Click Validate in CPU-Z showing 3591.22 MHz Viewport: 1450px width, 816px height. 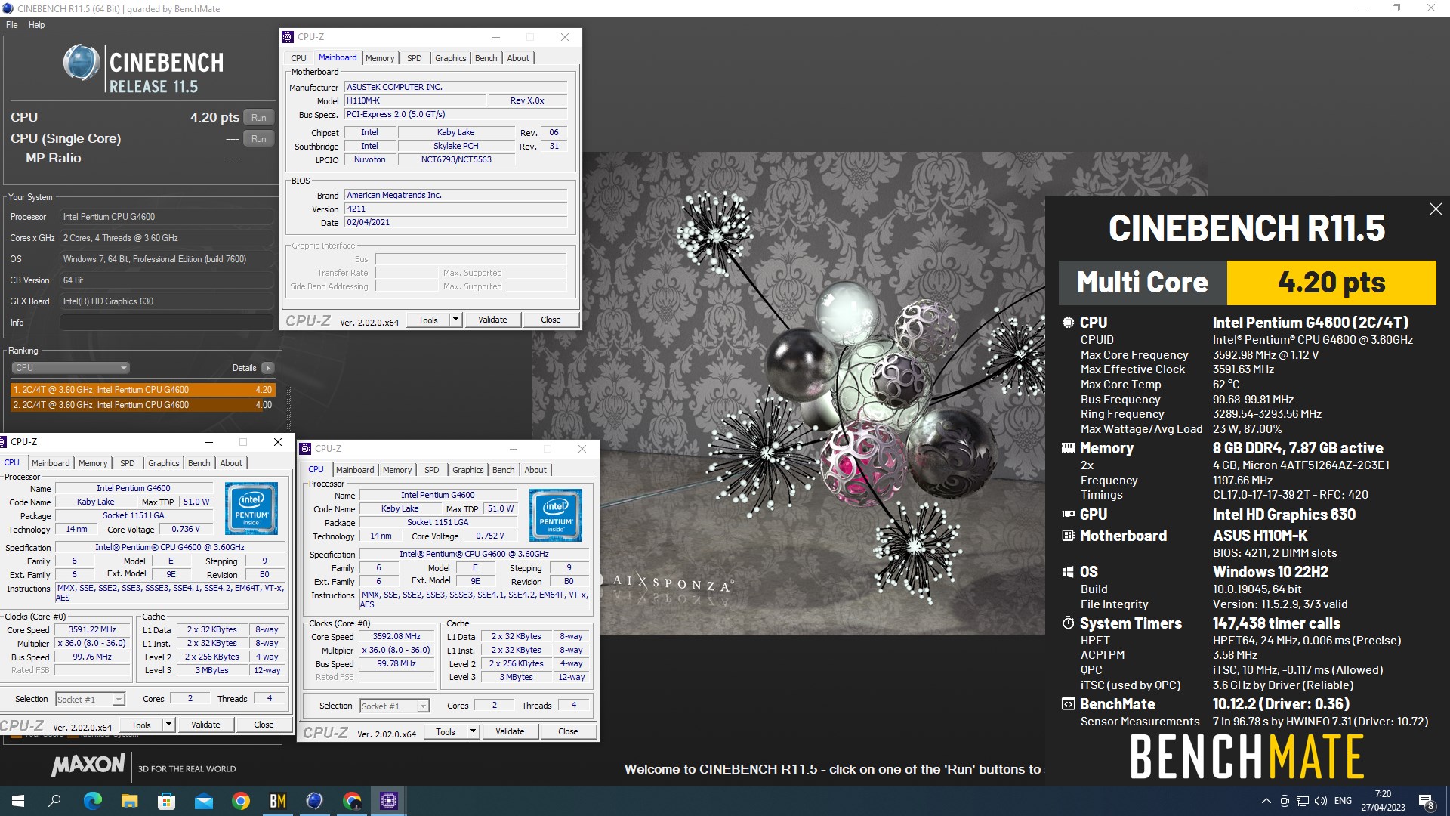[205, 725]
